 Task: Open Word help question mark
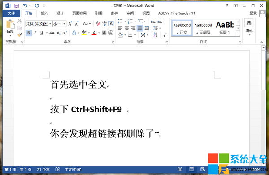coord(227,6)
